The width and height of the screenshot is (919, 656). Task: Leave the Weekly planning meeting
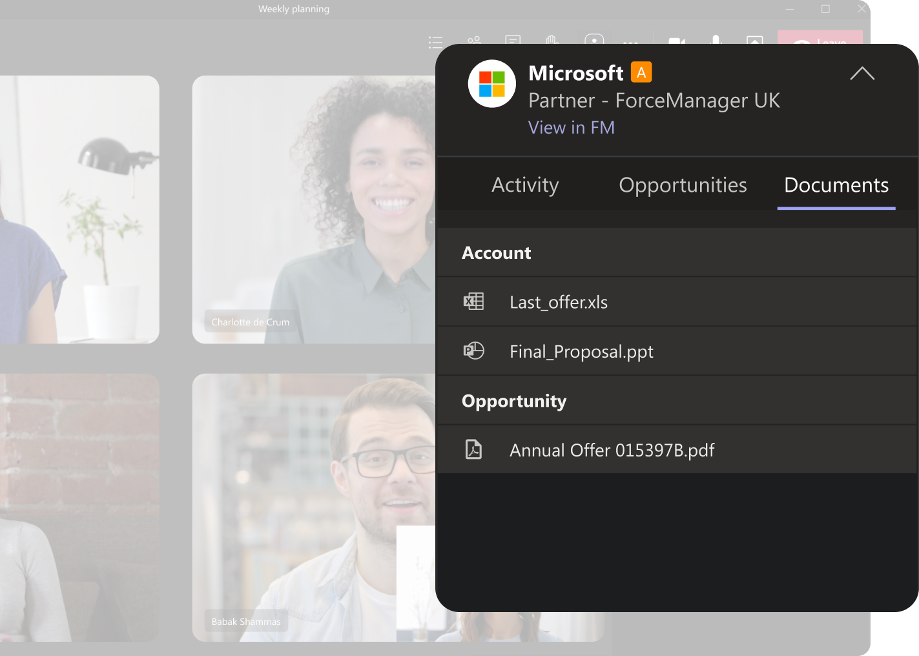(x=820, y=37)
